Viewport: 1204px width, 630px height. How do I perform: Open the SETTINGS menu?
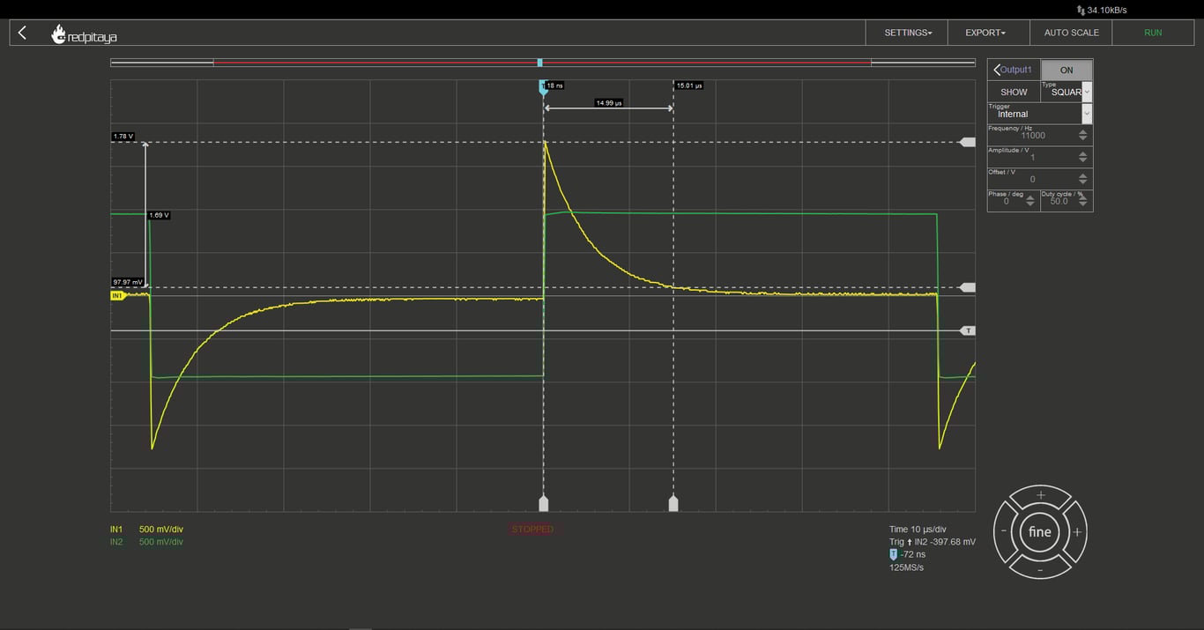[x=908, y=33]
